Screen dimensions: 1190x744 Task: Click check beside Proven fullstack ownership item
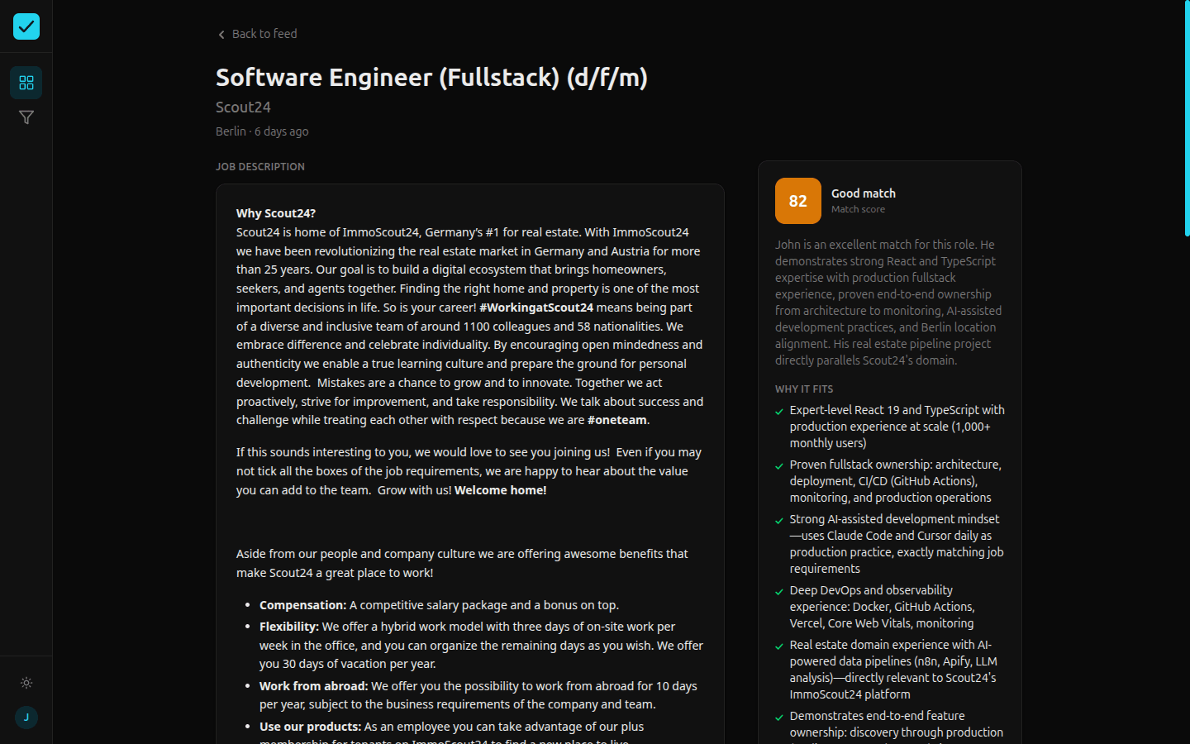pos(778,465)
